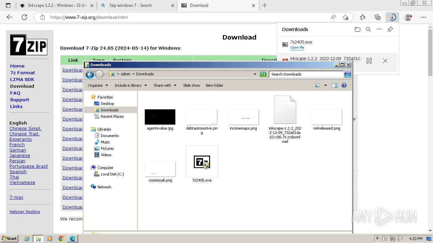Add this page to favorites star icon
The image size is (433, 243).
pos(345,17)
